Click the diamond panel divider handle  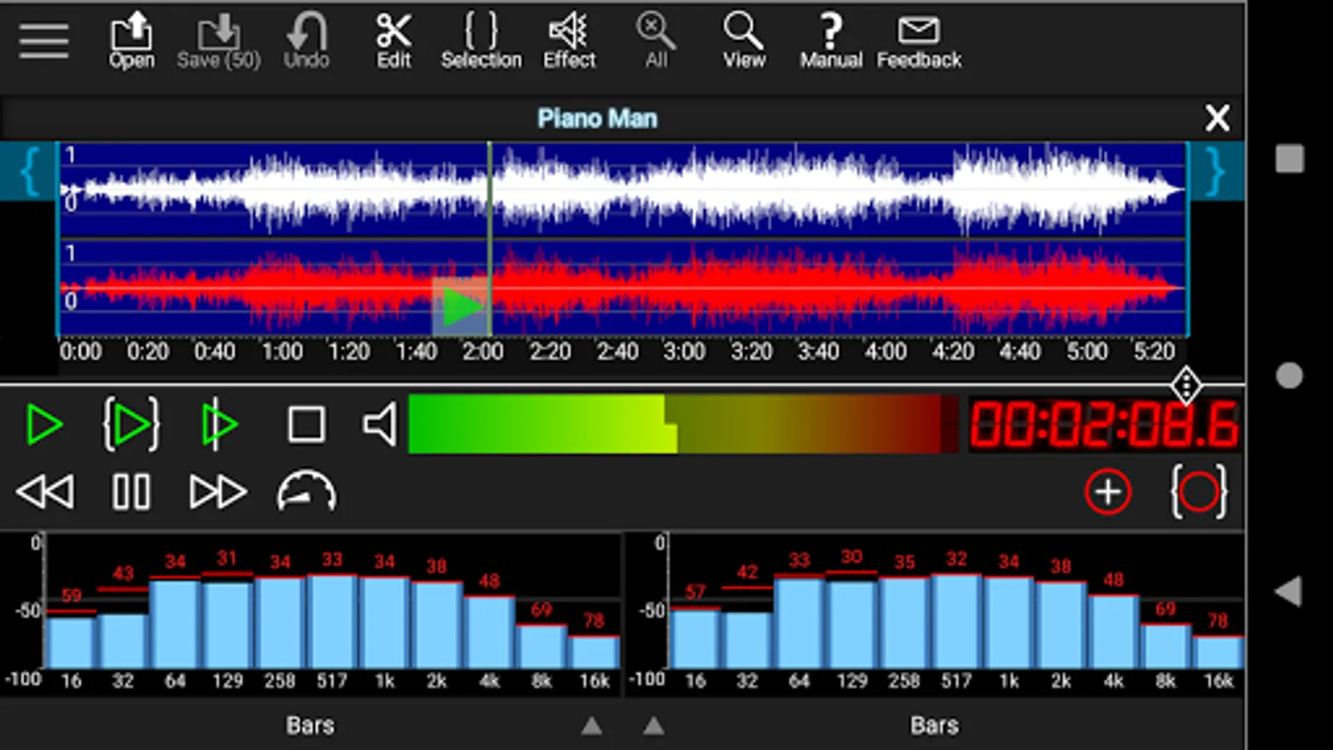1186,385
